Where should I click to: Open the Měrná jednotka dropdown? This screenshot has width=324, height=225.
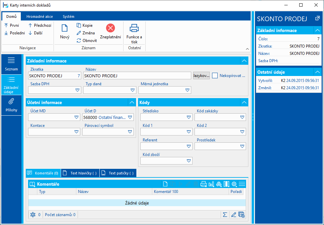[x=187, y=90]
